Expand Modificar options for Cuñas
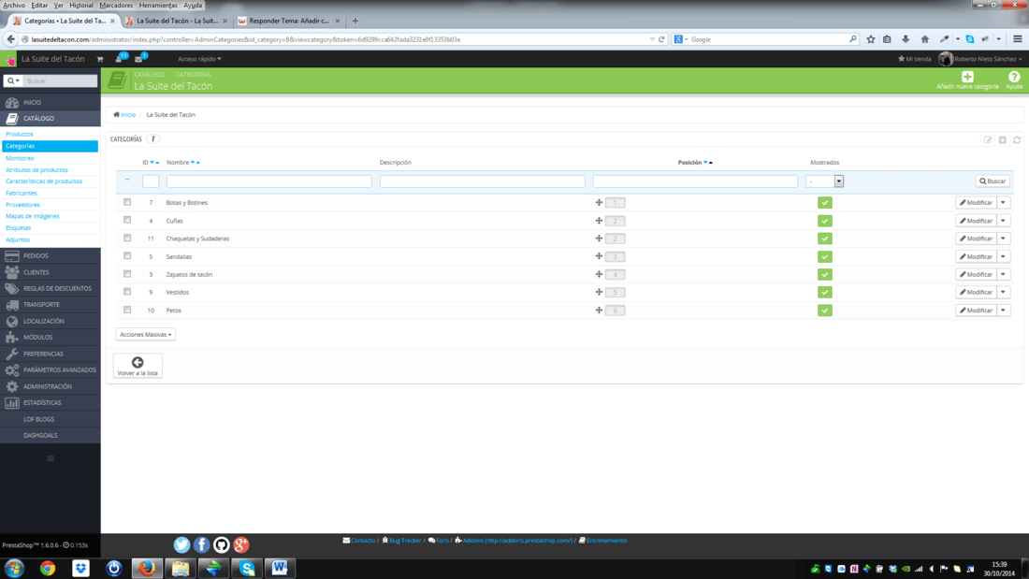1029x579 pixels. [x=1004, y=221]
